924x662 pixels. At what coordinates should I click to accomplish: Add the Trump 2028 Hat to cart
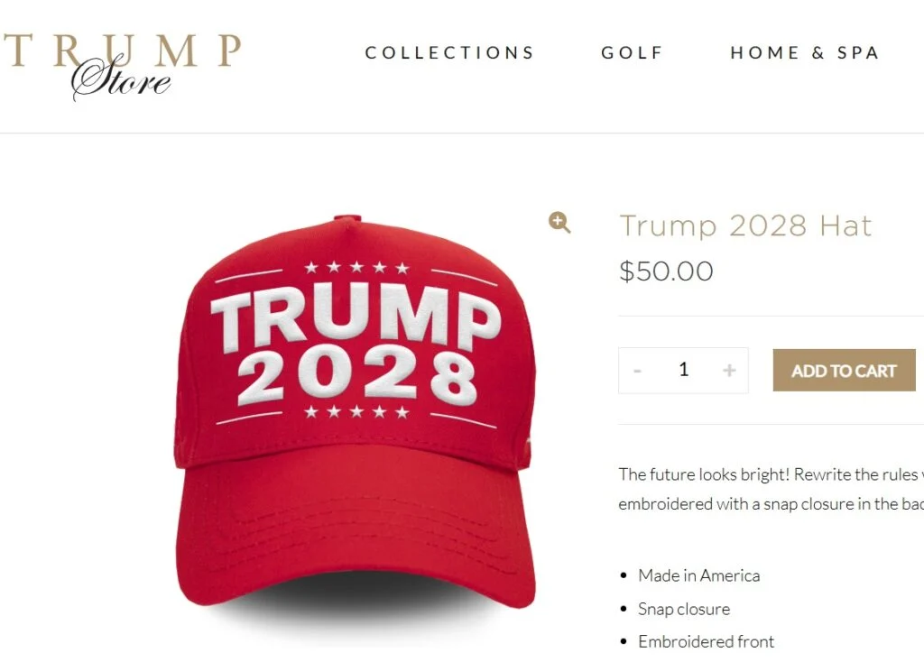(844, 371)
